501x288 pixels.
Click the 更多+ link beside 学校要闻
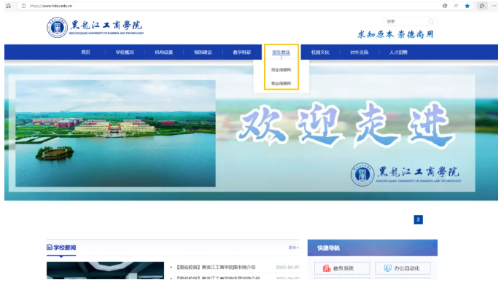294,247
